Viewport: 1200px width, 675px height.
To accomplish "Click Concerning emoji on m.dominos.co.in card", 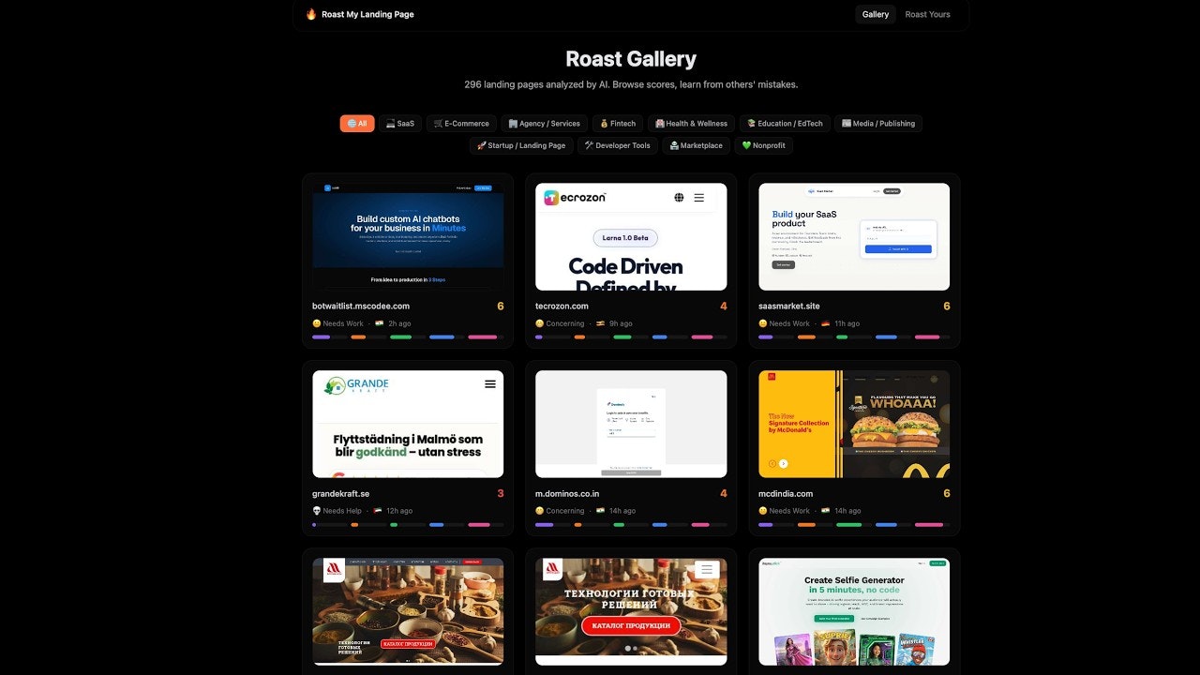I will point(540,511).
